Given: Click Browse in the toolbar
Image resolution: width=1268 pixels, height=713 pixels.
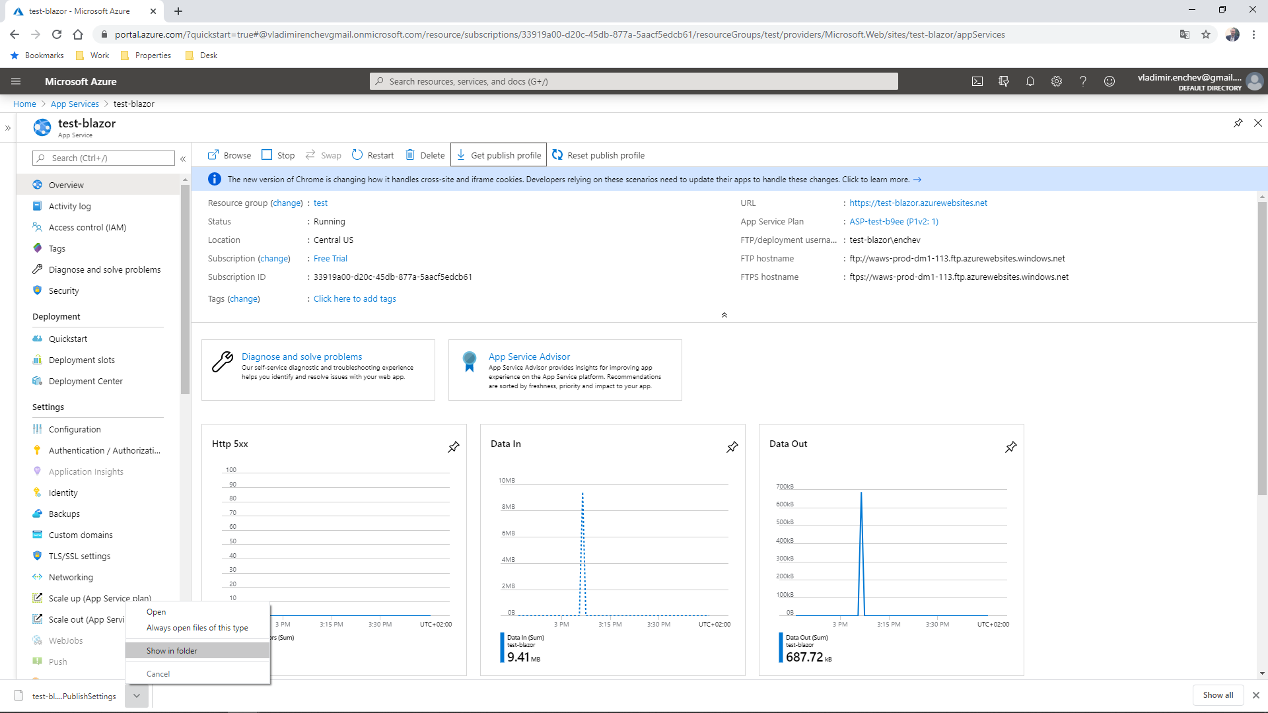Looking at the screenshot, I should pos(229,155).
